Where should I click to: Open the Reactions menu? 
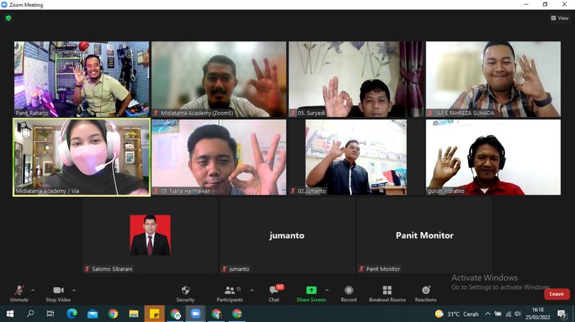tap(426, 294)
